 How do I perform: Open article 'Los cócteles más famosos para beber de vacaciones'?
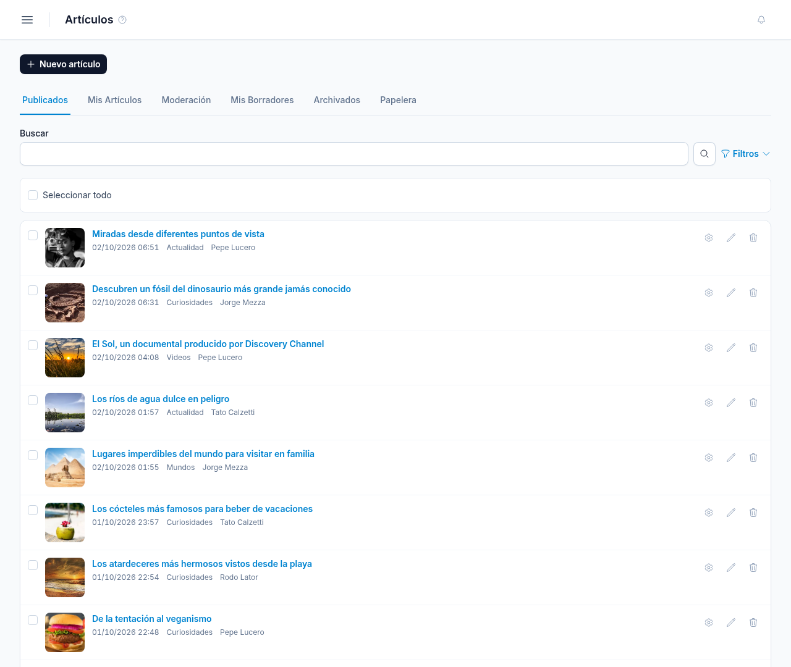click(202, 509)
